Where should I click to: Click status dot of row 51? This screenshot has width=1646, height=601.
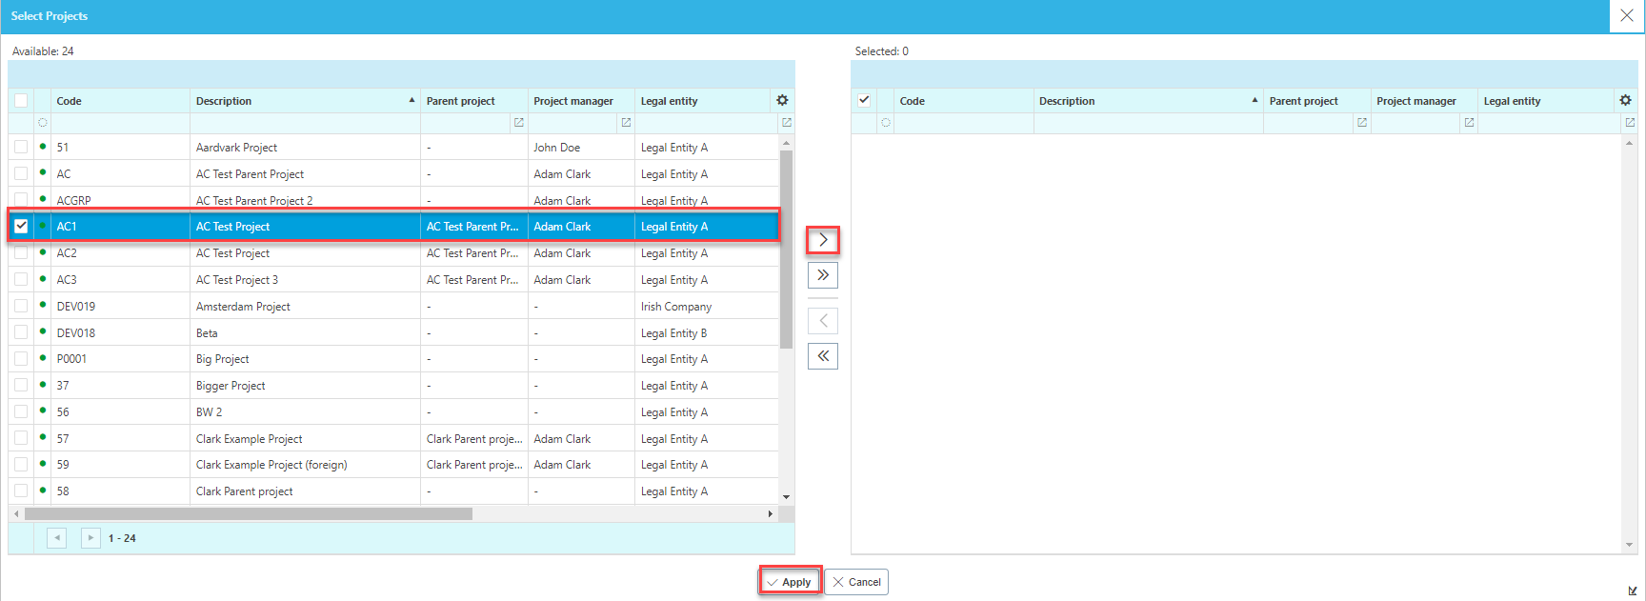point(43,147)
